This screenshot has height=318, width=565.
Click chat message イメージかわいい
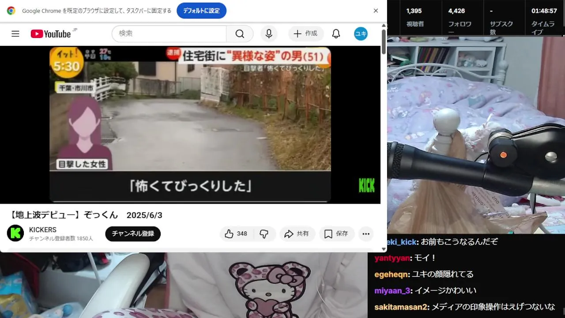pyautogui.click(x=444, y=291)
